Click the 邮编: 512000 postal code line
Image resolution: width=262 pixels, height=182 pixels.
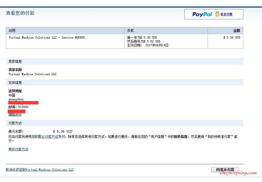[x=18, y=107]
